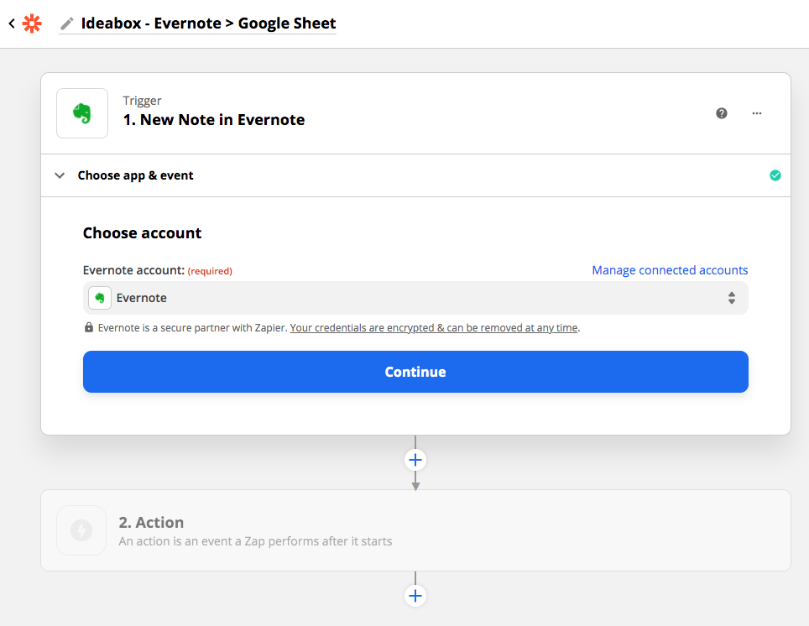Edit the Ideabox Zap title field
The height and width of the screenshot is (626, 809).
click(x=208, y=23)
